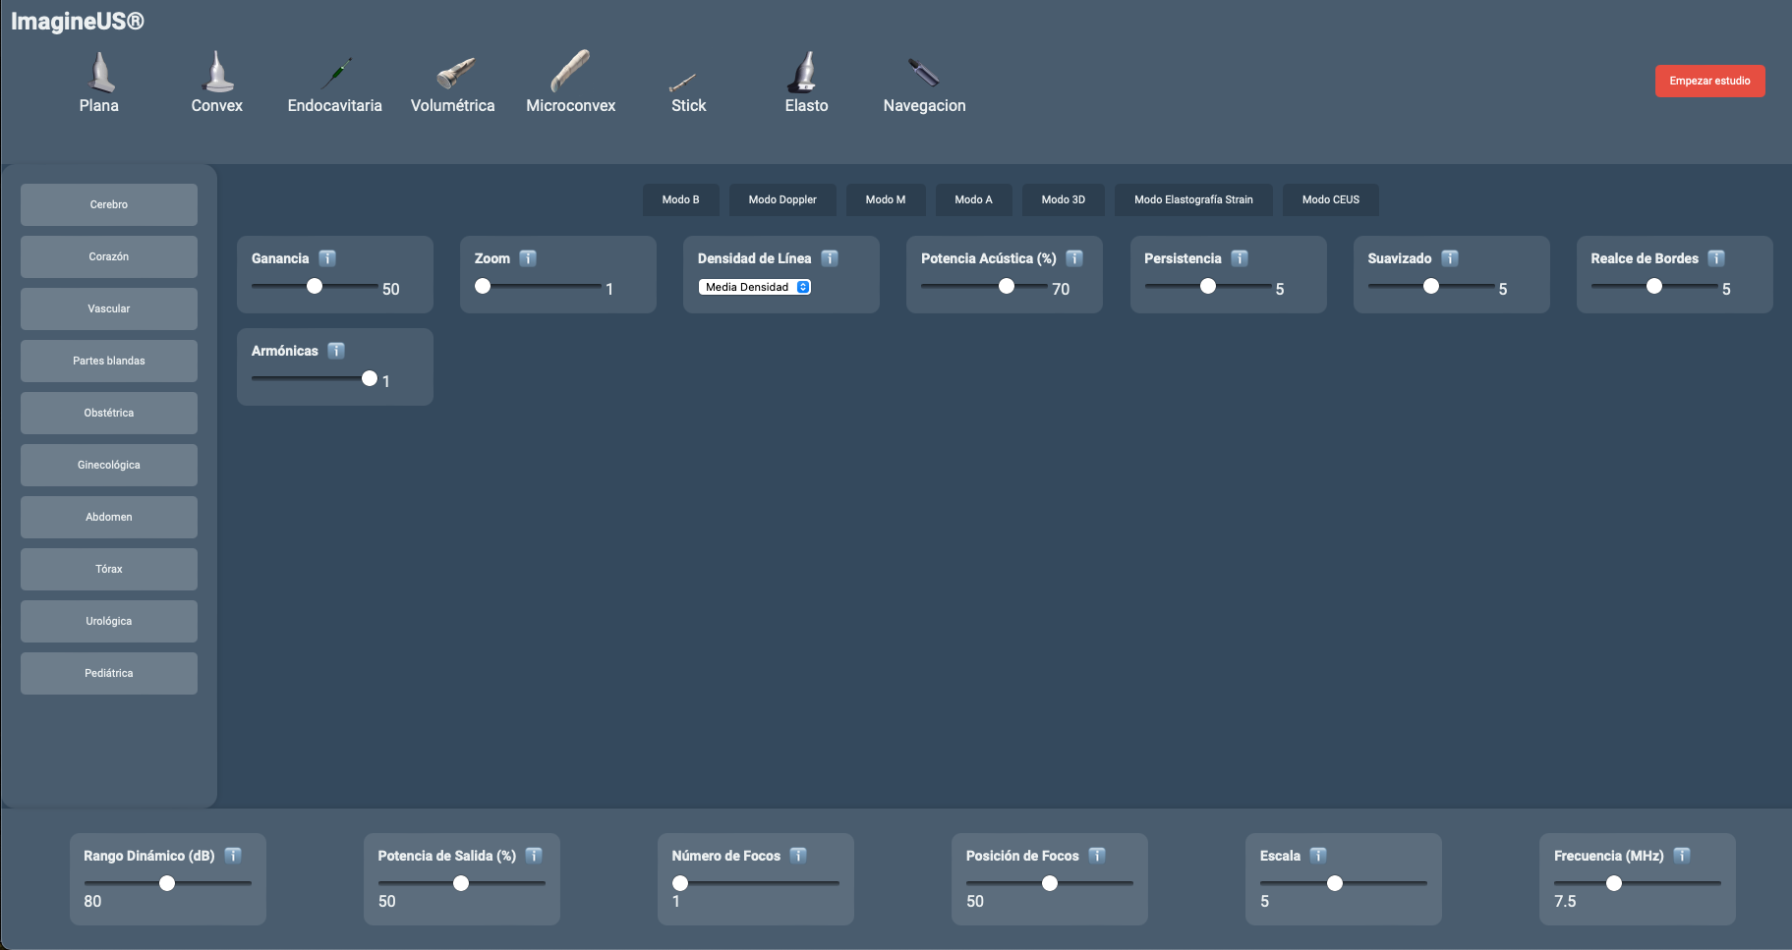Screen dimensions: 1792x950
Task: Open the Modo Elastografía Strain tab
Action: [x=1192, y=199]
